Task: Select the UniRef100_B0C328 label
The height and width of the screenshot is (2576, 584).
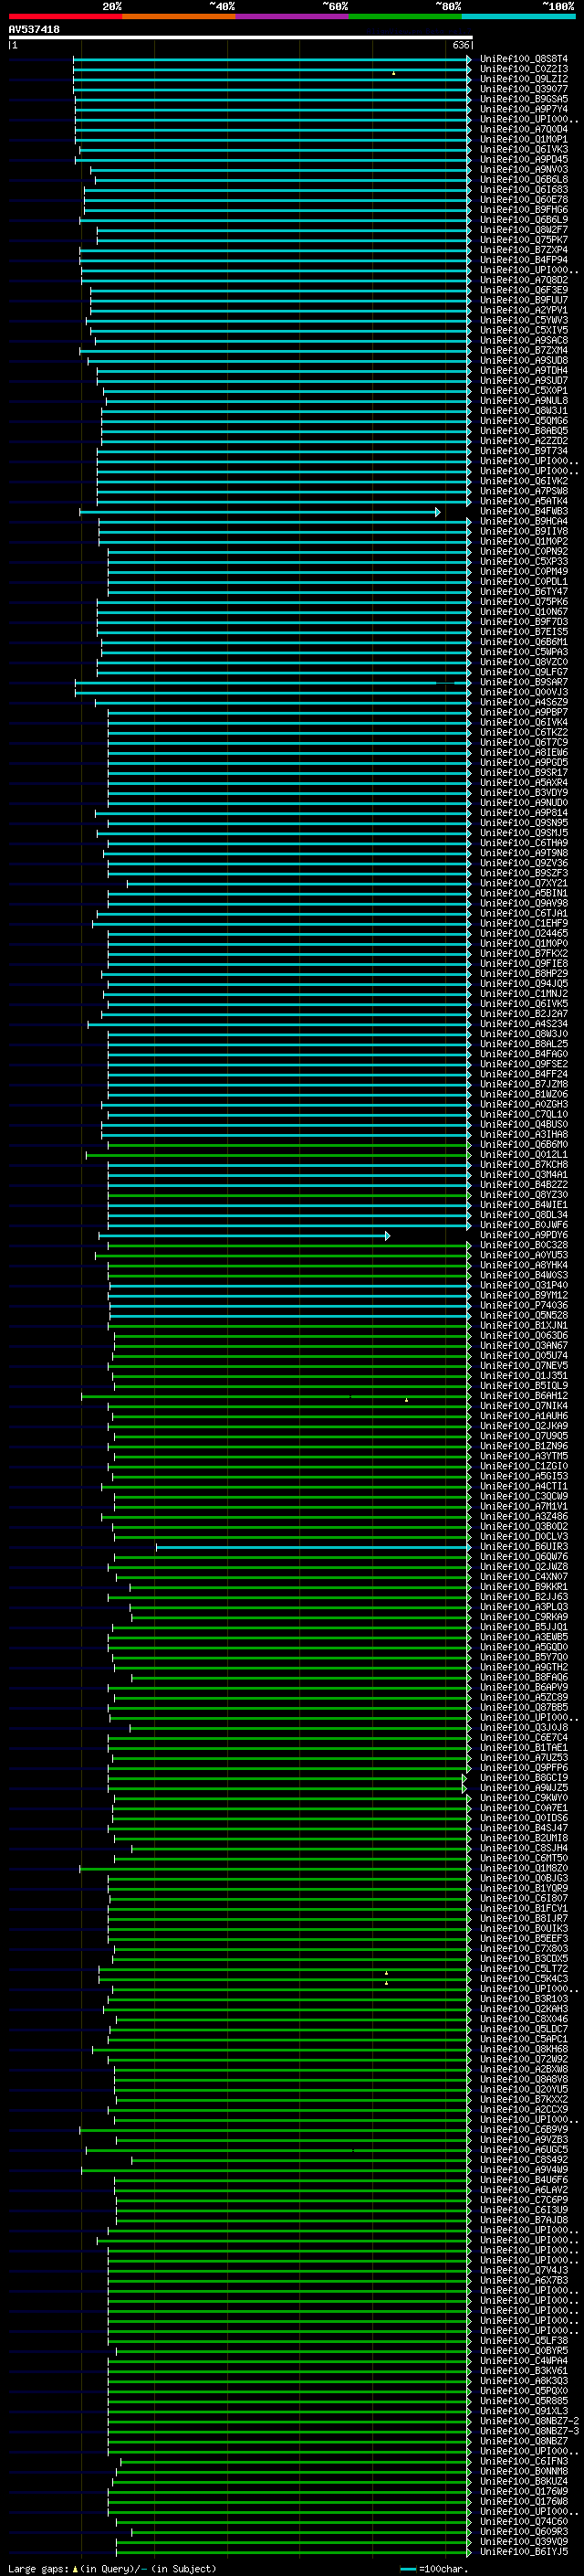Action: 524,1246
